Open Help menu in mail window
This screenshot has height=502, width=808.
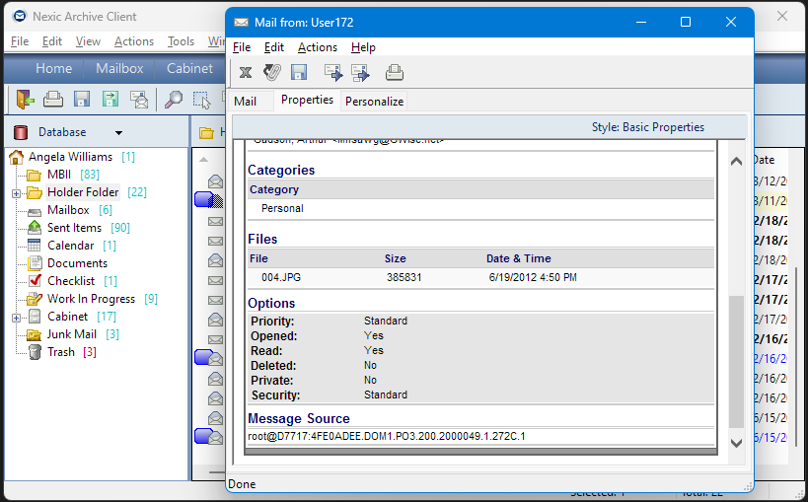point(363,47)
